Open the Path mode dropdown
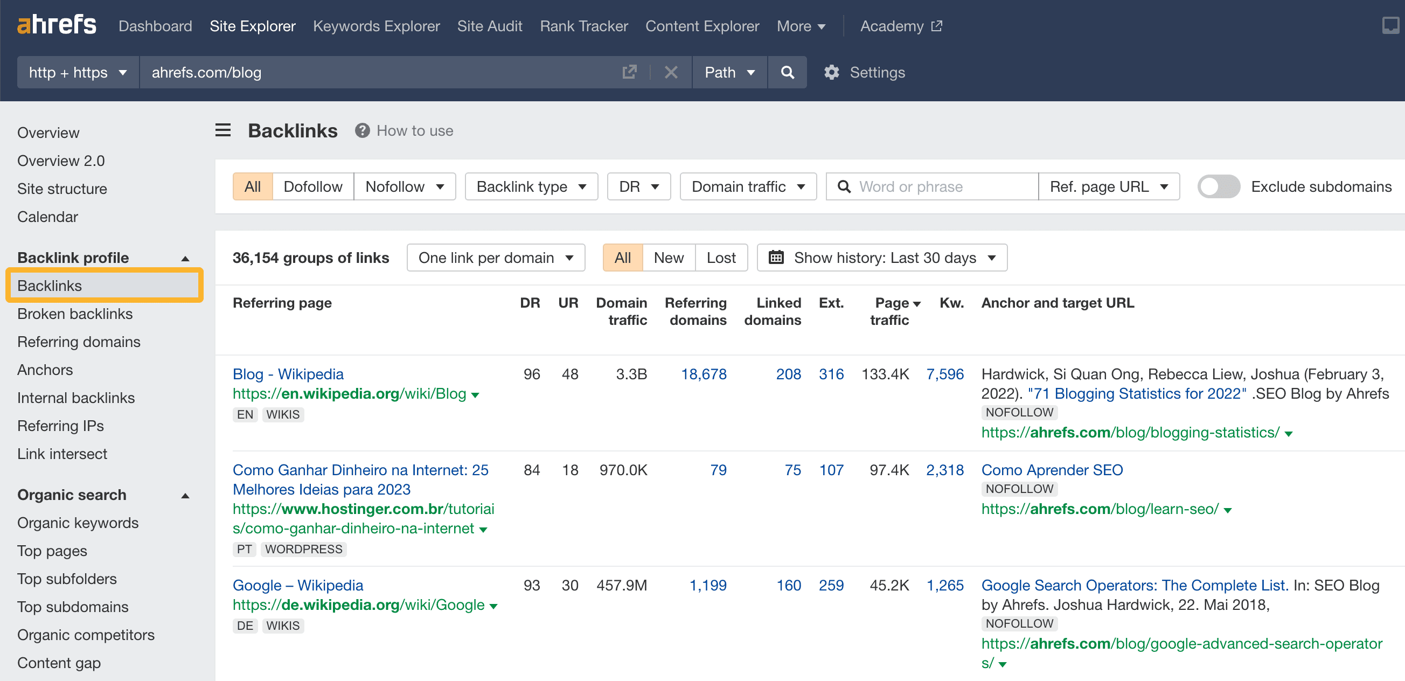Screen dimensions: 1405x681 coord(729,72)
